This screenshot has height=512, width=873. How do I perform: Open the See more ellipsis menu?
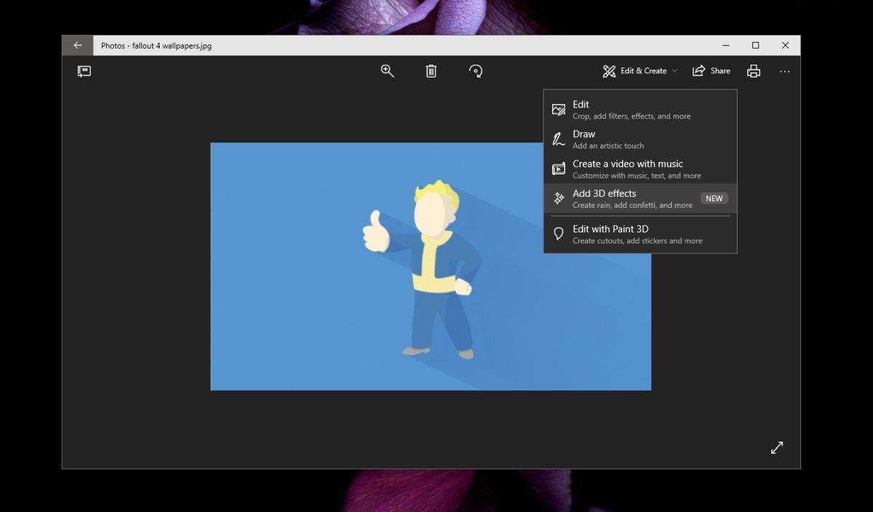(x=784, y=70)
